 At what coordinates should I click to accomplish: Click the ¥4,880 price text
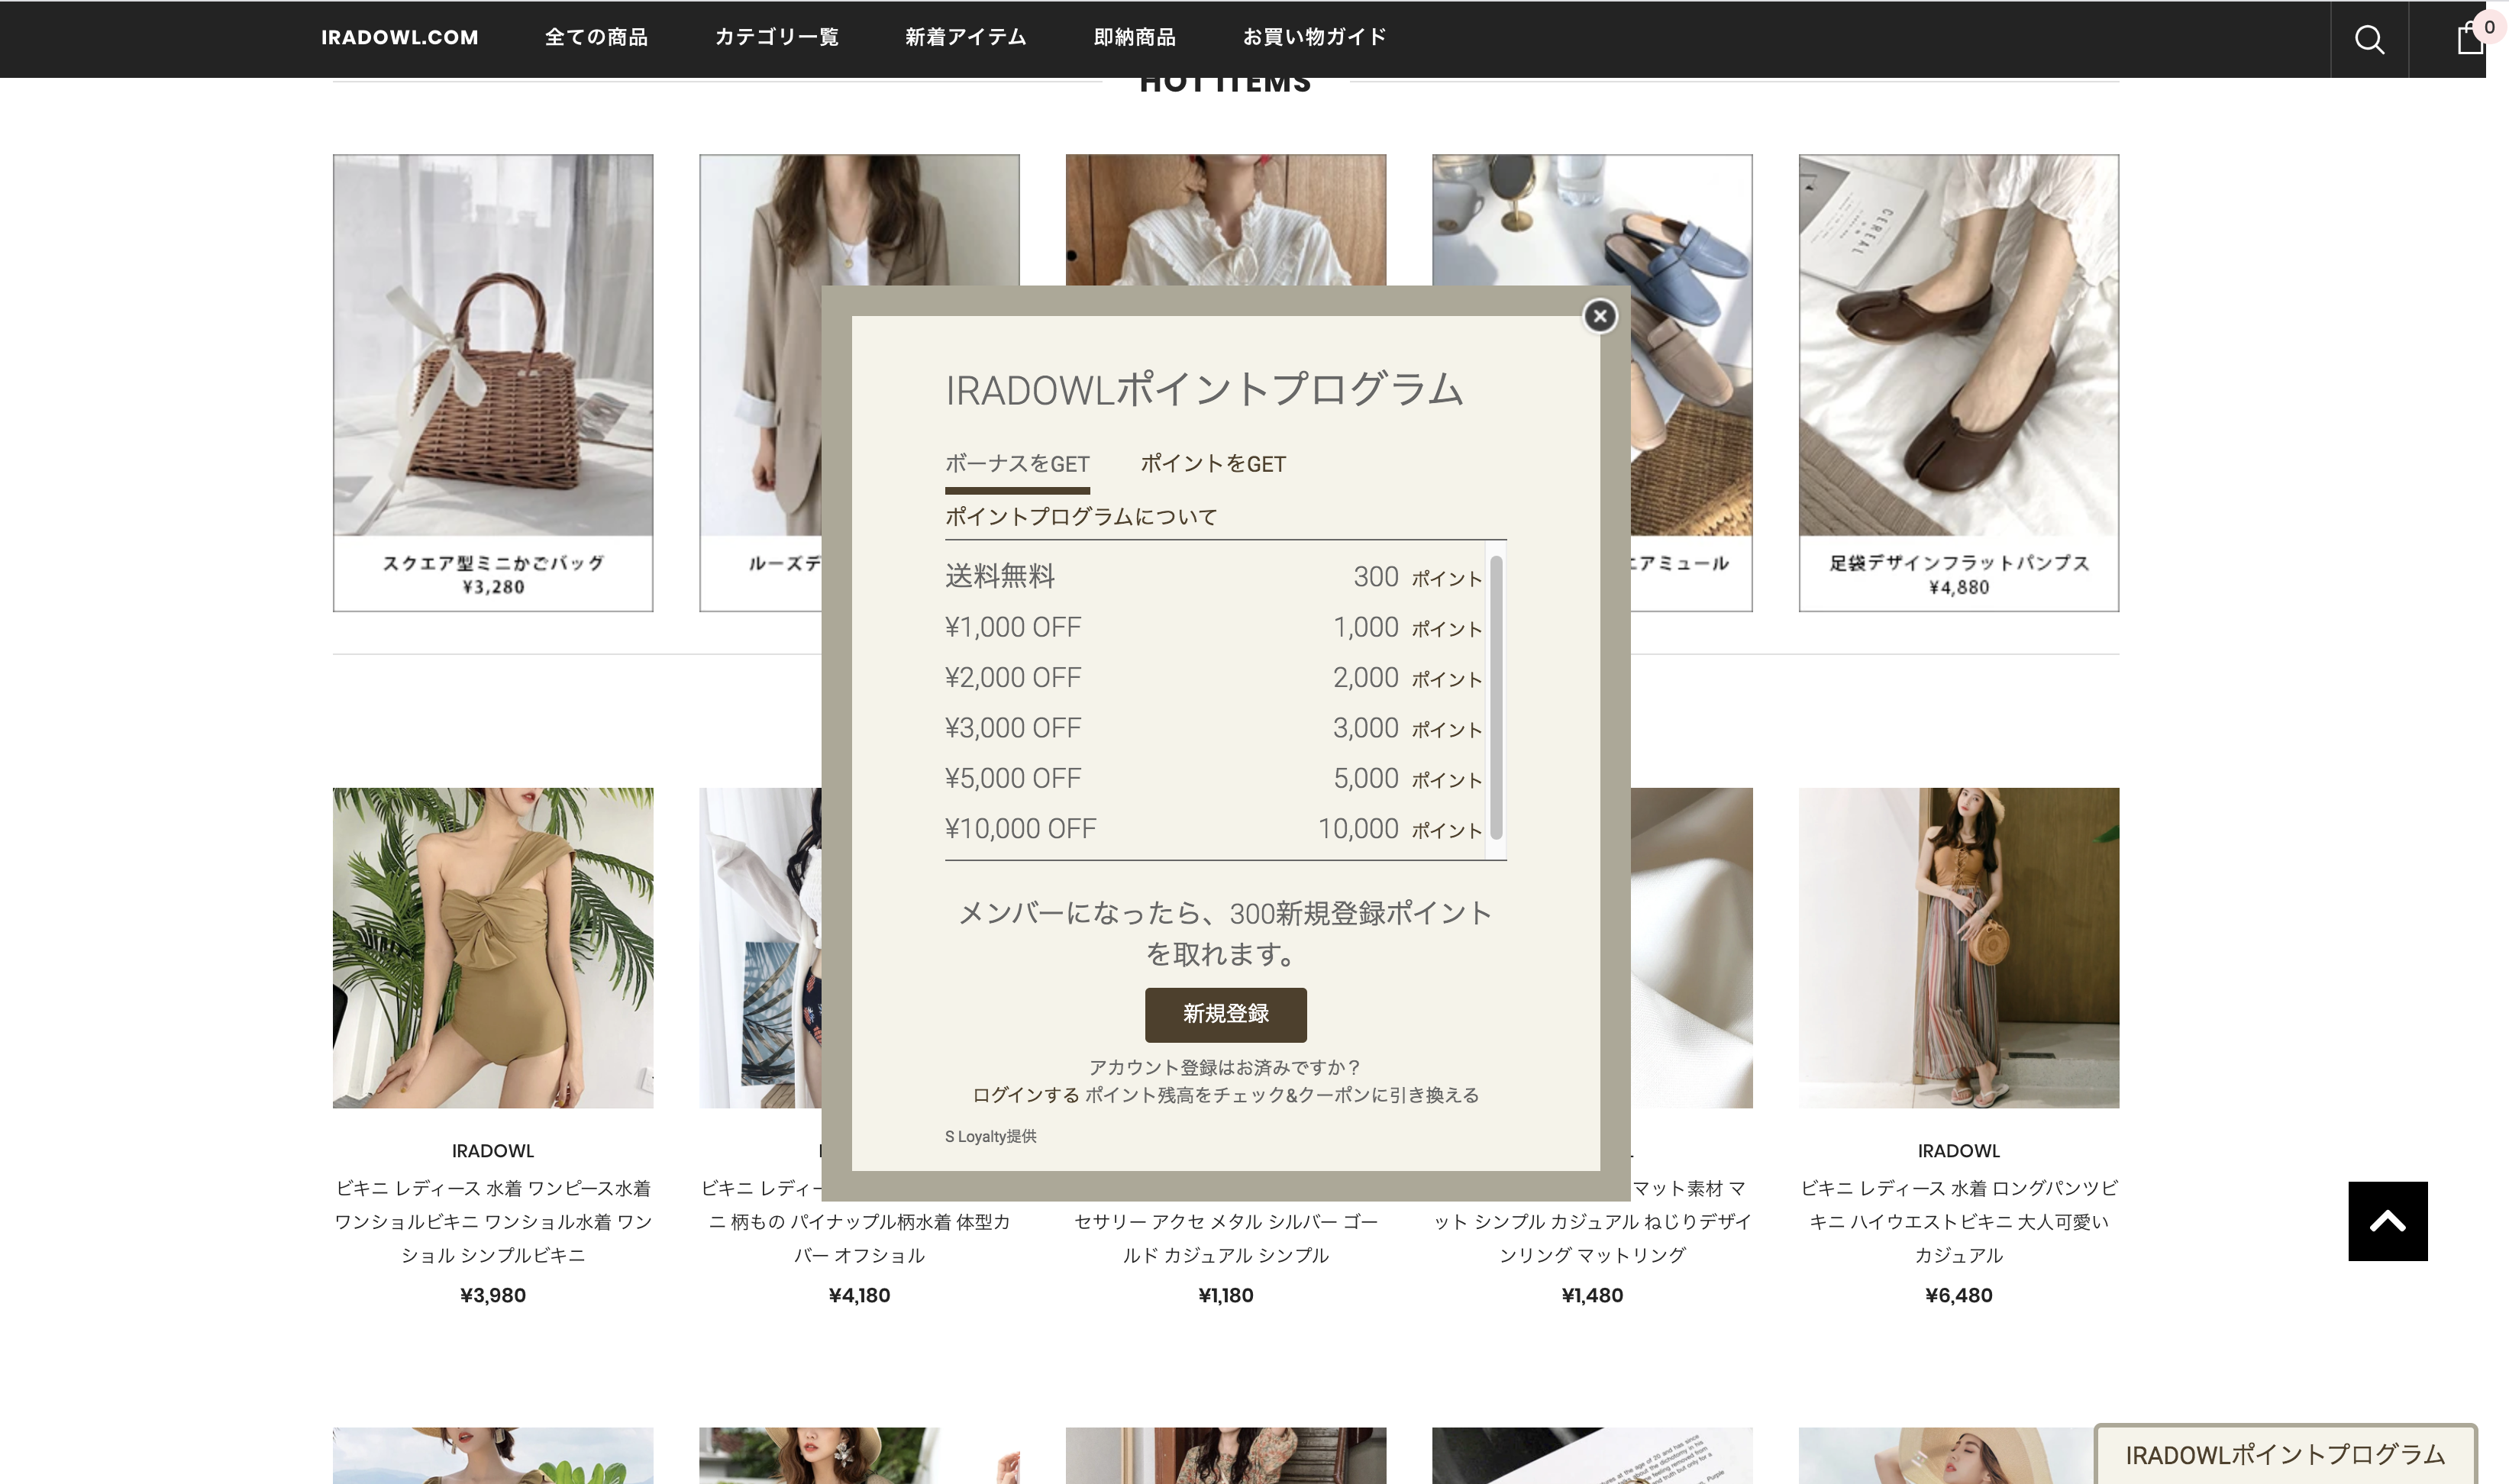click(1958, 587)
